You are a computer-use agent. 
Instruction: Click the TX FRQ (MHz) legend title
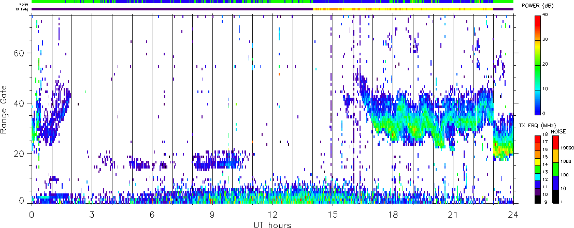click(x=537, y=125)
